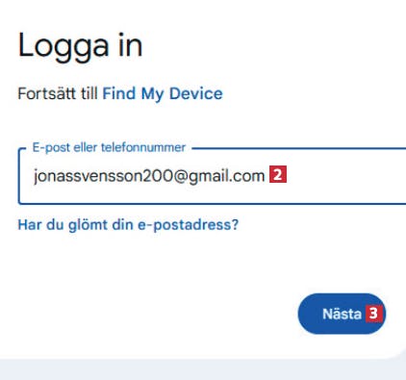This screenshot has height=380, width=406.
Task: Click the Fortsätt till text
Action: click(x=58, y=93)
